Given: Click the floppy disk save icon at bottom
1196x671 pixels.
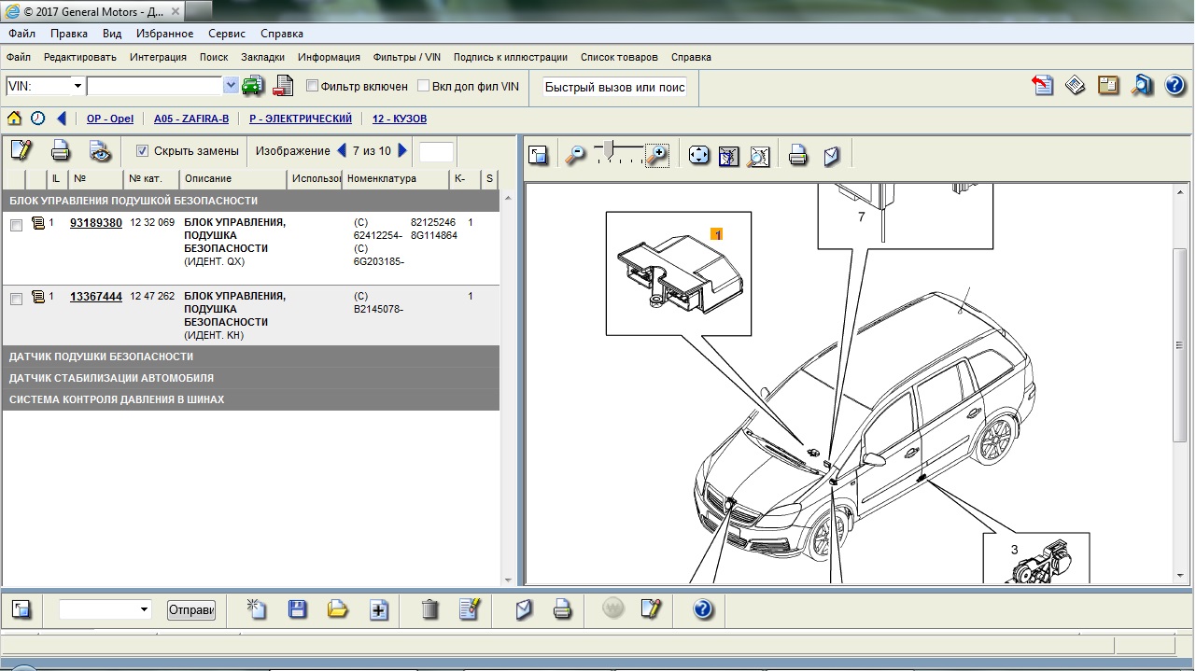Looking at the screenshot, I should click(297, 609).
